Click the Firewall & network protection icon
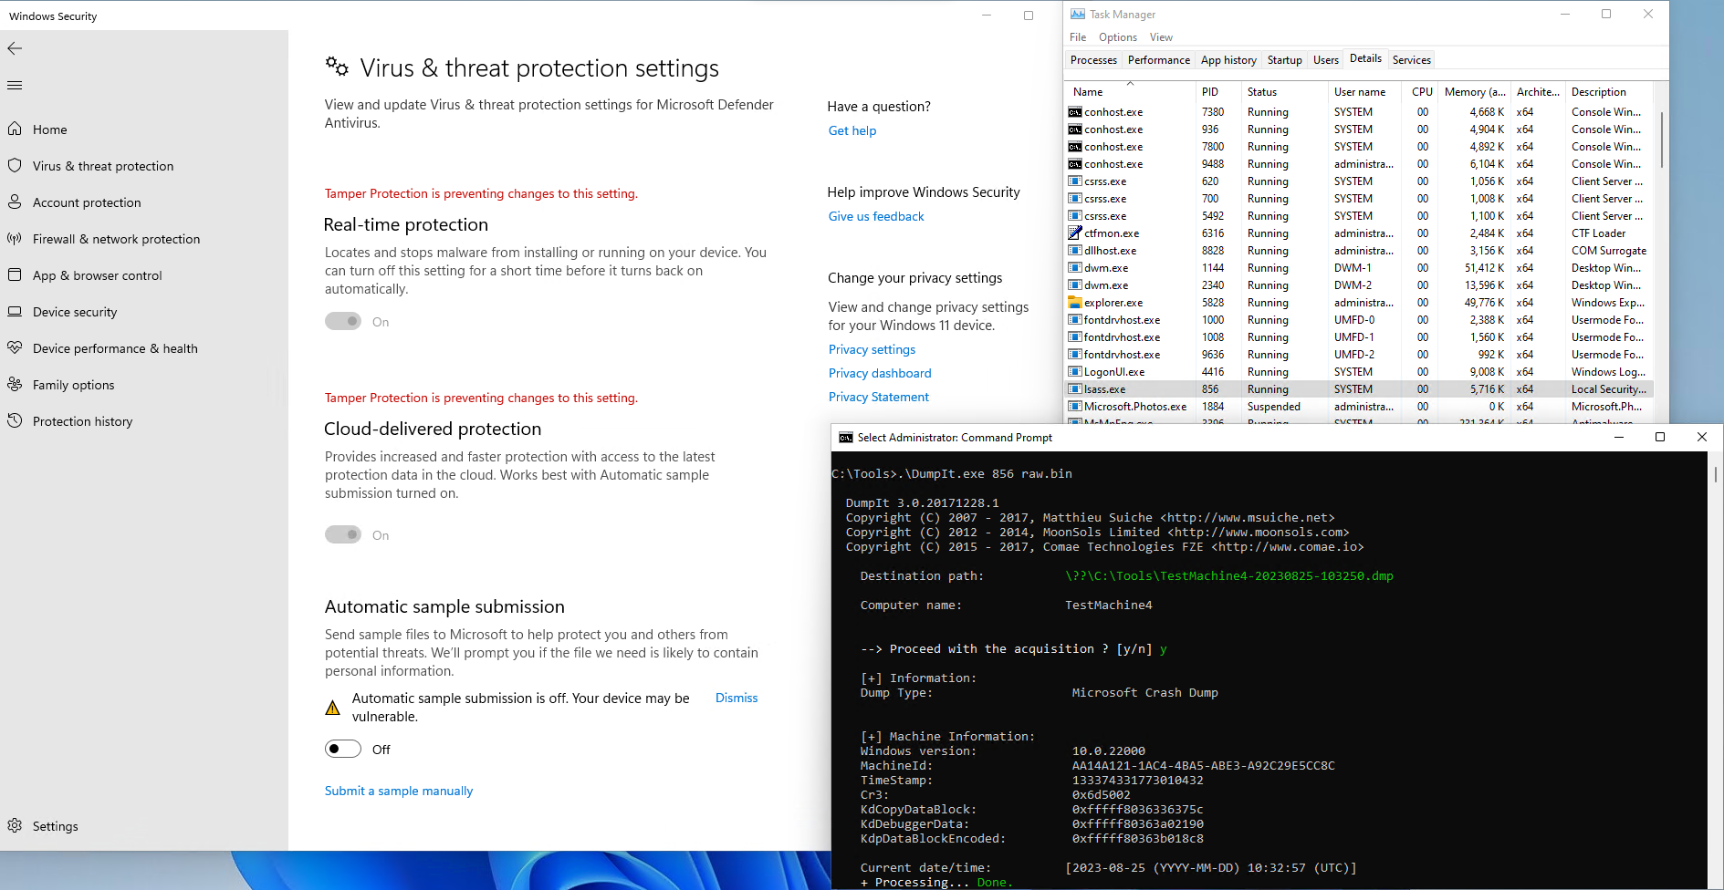1724x890 pixels. [x=15, y=238]
